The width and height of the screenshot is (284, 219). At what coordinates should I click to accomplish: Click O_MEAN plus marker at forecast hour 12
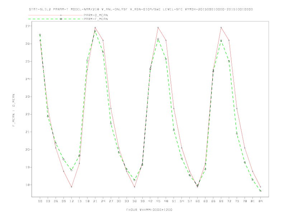72,187
